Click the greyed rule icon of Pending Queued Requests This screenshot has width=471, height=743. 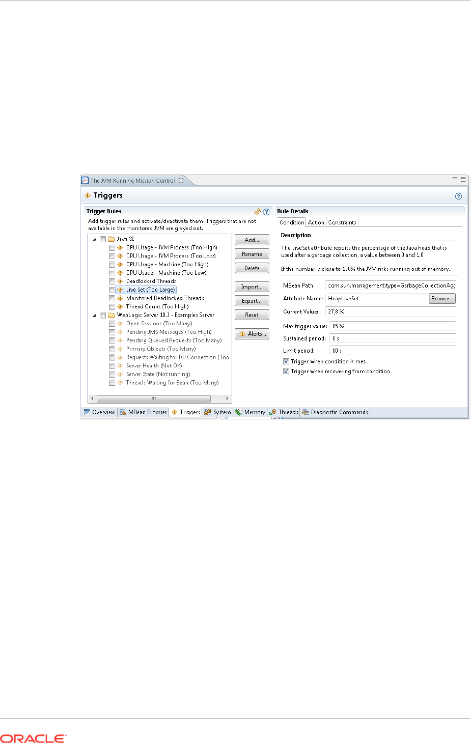tap(120, 340)
